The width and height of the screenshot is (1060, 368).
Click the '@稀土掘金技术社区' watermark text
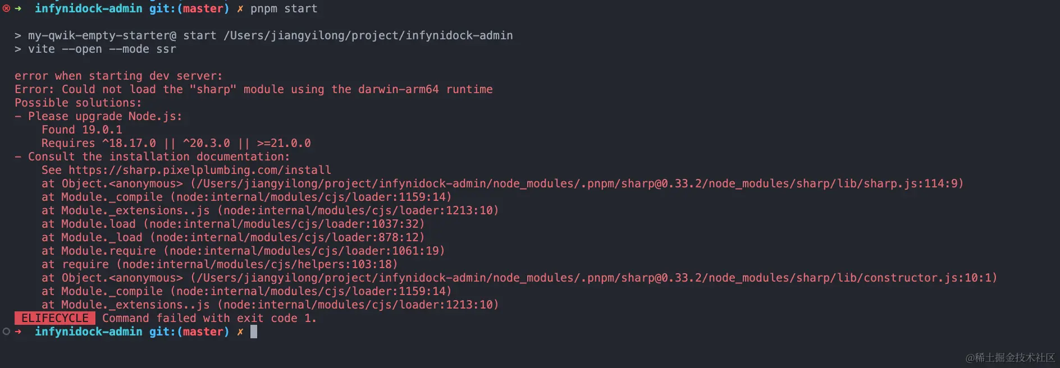1010,357
